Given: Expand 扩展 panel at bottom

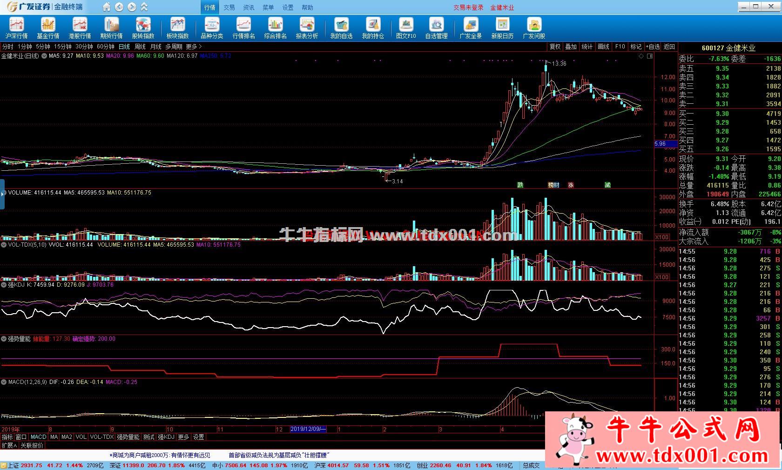Looking at the screenshot, I should pos(9,445).
